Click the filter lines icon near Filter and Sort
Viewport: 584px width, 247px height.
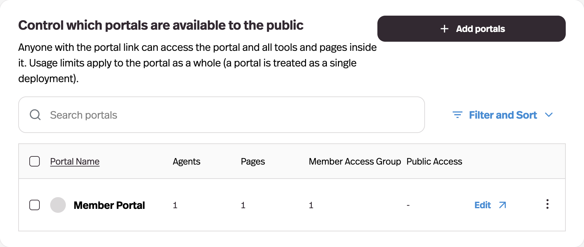click(458, 115)
